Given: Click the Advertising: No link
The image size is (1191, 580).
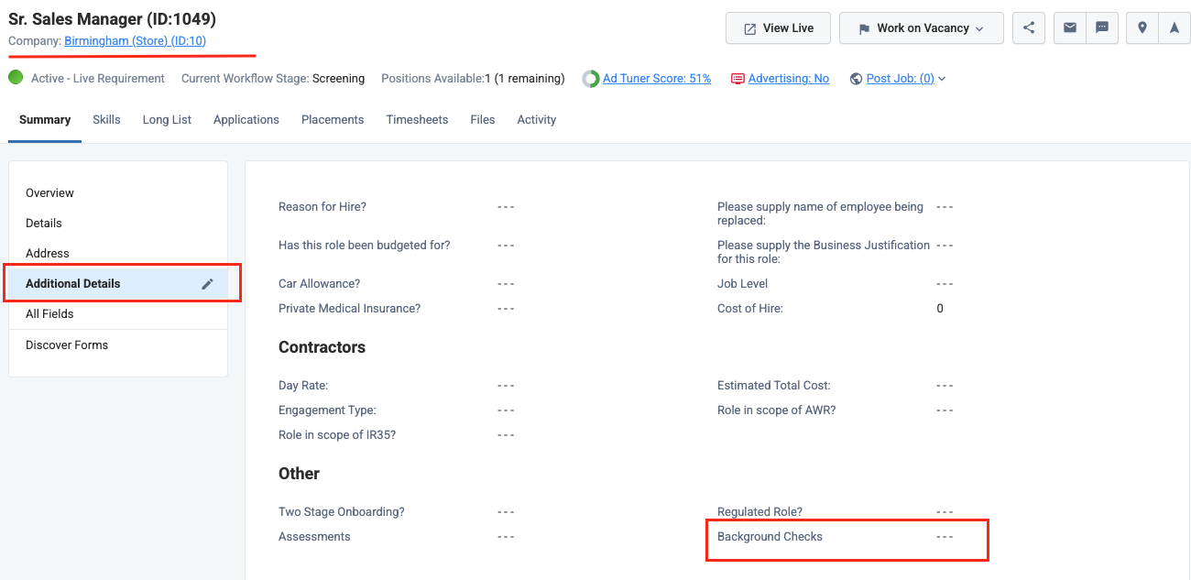Looking at the screenshot, I should pos(788,78).
